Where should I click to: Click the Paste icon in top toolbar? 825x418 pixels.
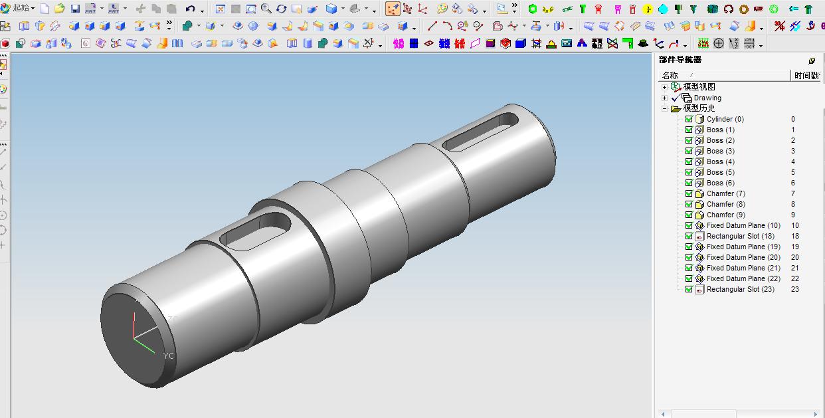tap(171, 9)
